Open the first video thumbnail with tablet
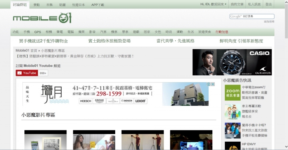Screen dimensions: 288x150 point(46,140)
